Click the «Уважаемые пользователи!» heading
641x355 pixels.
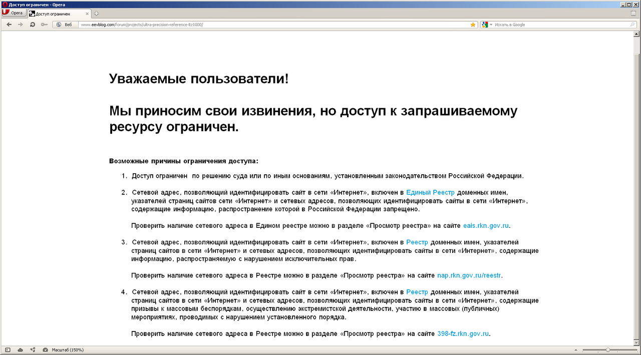199,79
